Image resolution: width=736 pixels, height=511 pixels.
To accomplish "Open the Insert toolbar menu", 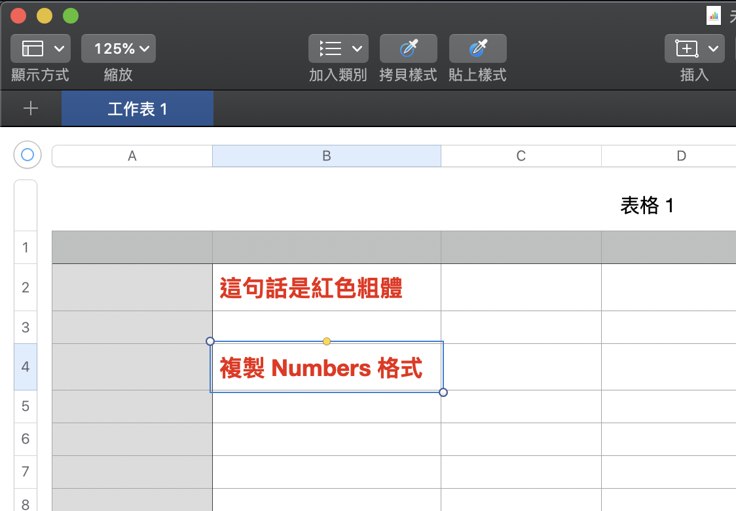I will [694, 48].
